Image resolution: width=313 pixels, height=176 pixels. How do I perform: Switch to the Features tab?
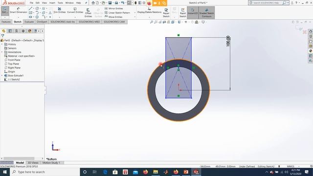[x=6, y=22]
